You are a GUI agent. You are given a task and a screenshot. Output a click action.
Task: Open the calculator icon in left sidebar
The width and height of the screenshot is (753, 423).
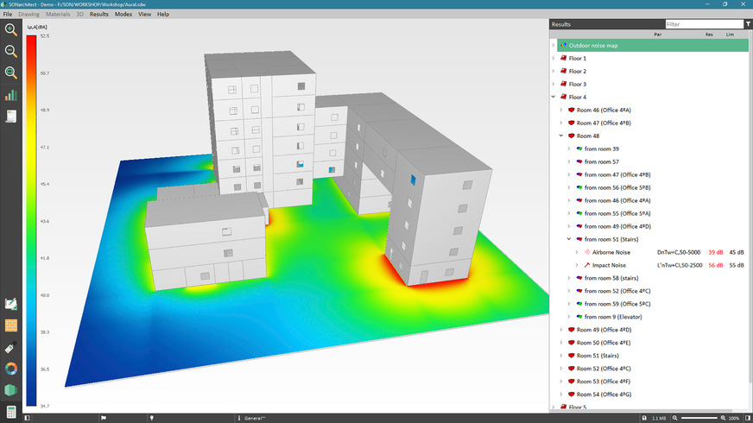11,414
